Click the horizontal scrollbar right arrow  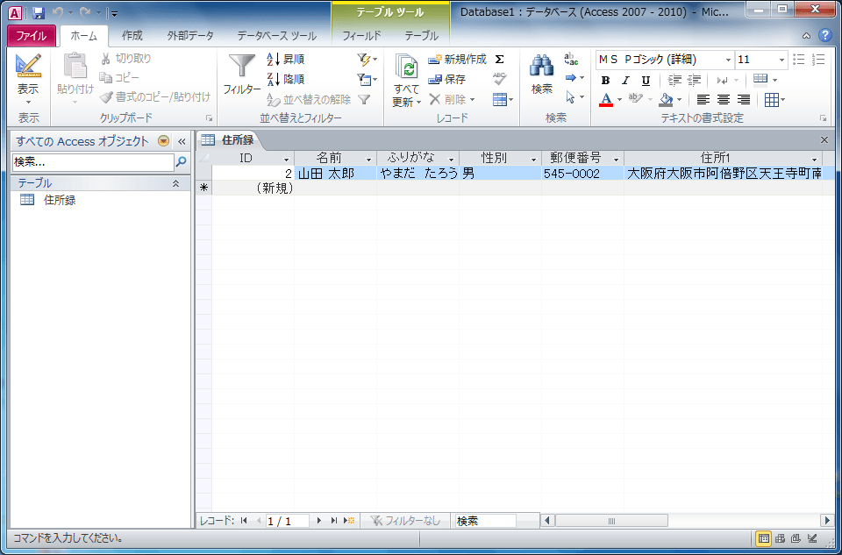[826, 521]
